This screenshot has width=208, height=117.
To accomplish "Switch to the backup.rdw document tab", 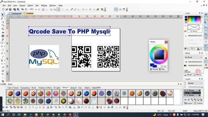I will [16, 13].
